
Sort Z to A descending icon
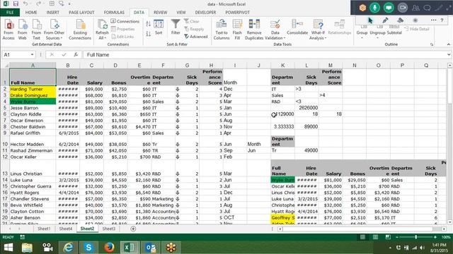point(148,34)
